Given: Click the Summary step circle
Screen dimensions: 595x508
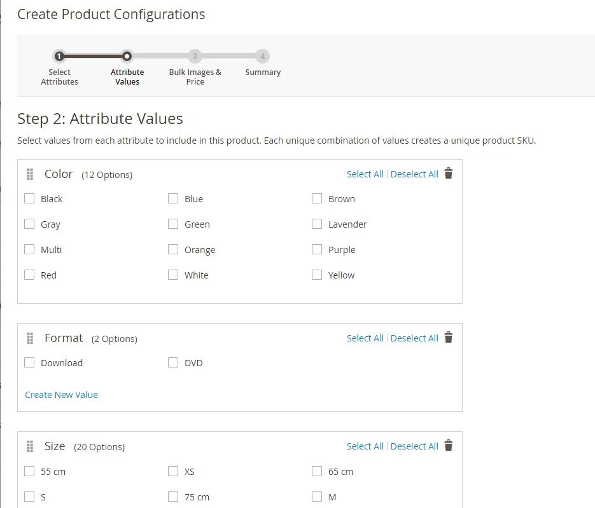Looking at the screenshot, I should pos(262,56).
